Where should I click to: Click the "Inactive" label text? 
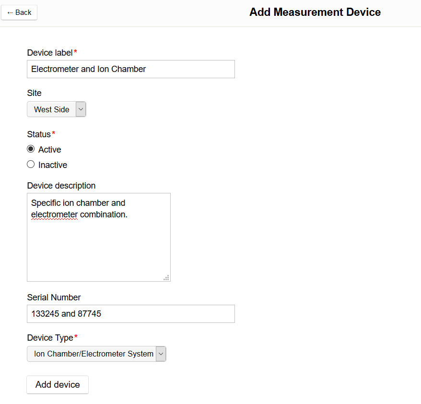point(53,165)
